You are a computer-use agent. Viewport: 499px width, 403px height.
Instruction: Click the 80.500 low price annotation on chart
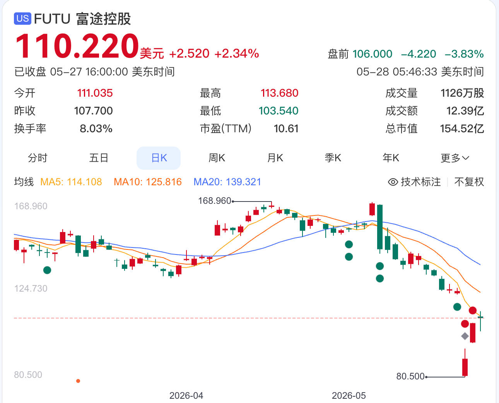click(410, 376)
